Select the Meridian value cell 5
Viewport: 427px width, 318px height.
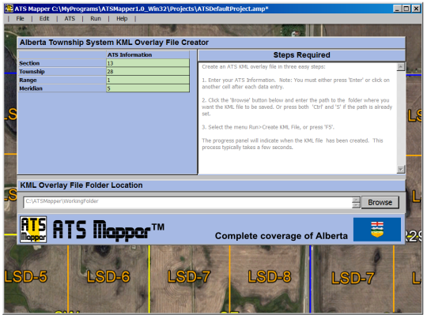[x=148, y=88]
